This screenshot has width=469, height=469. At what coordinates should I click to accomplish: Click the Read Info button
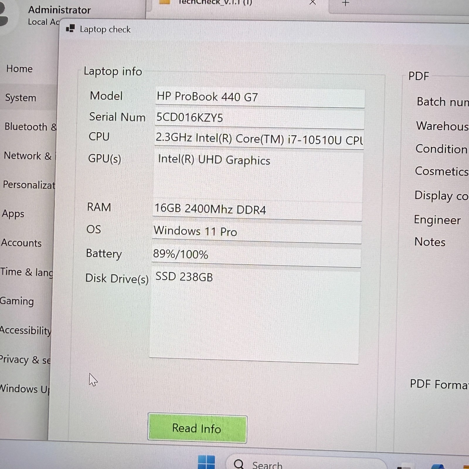click(198, 428)
